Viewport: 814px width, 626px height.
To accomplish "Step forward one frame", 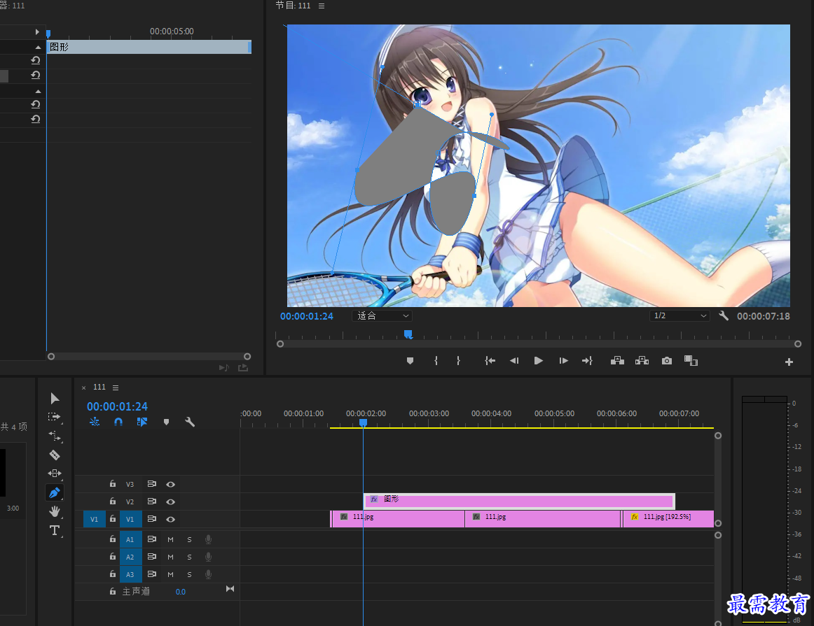I will click(563, 361).
